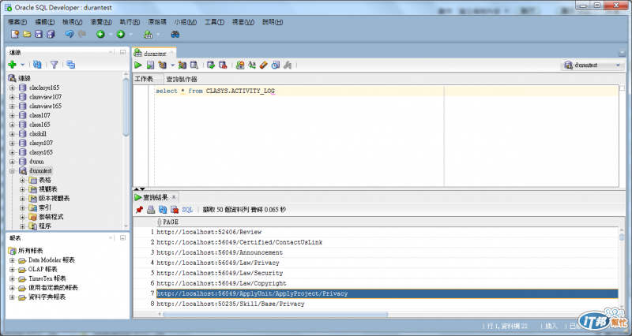Image resolution: width=632 pixels, height=336 pixels.
Task: Collapse the durantest connection node
Action: (x=12, y=171)
